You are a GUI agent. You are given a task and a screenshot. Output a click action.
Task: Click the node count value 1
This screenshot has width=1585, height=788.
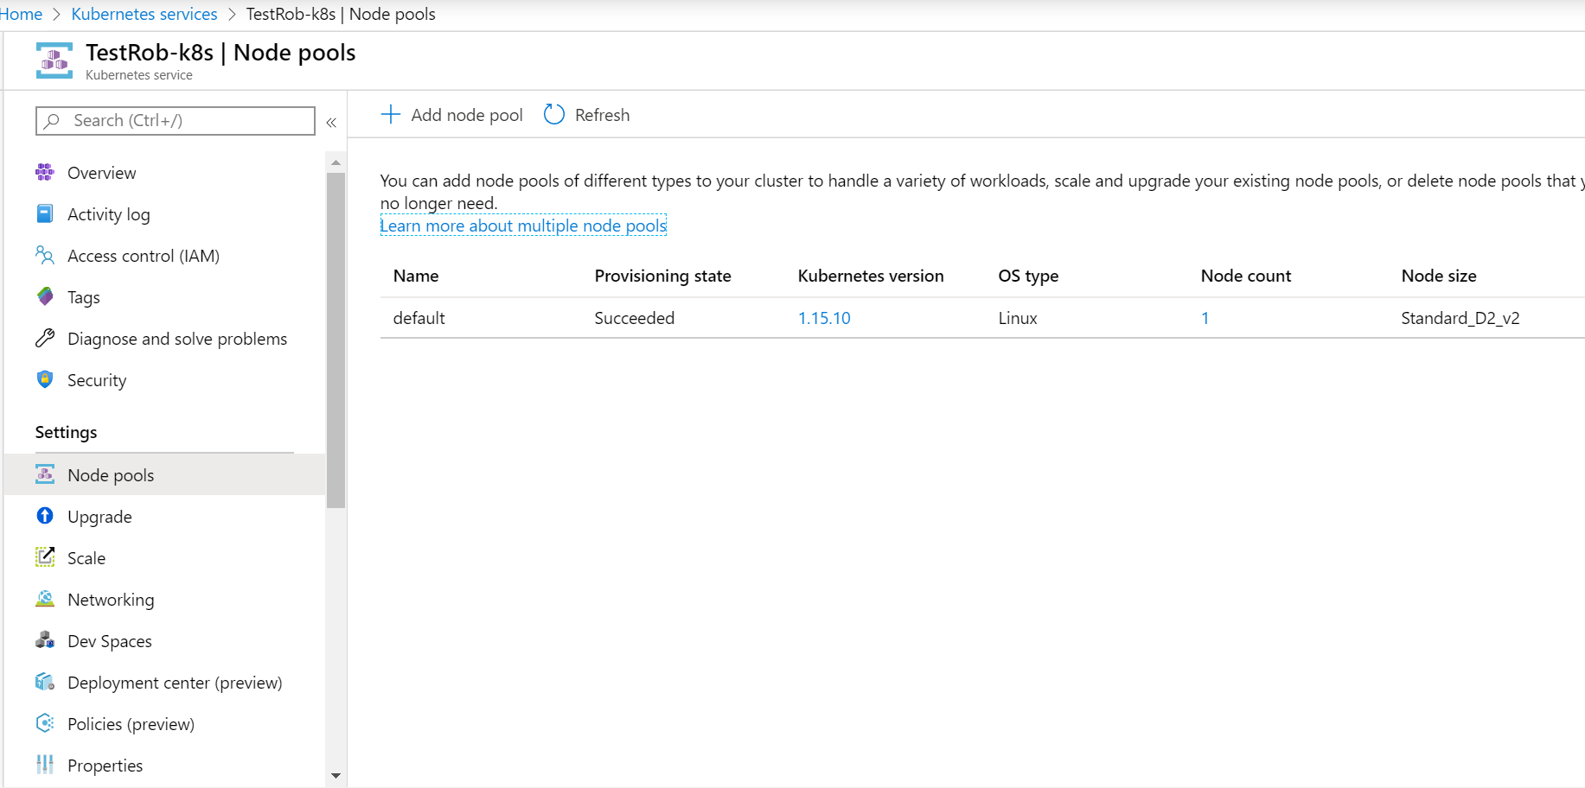tap(1205, 318)
